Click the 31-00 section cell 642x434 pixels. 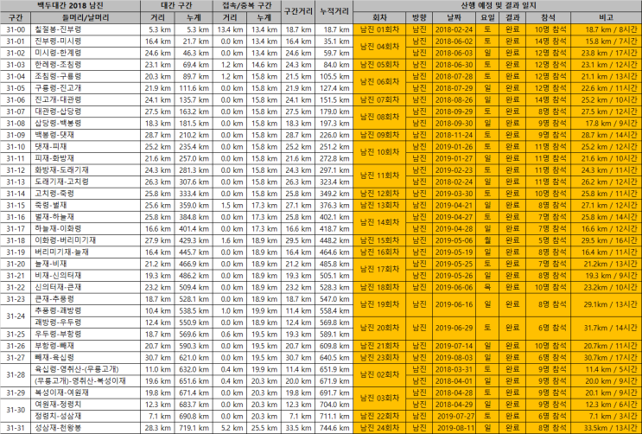point(16,29)
